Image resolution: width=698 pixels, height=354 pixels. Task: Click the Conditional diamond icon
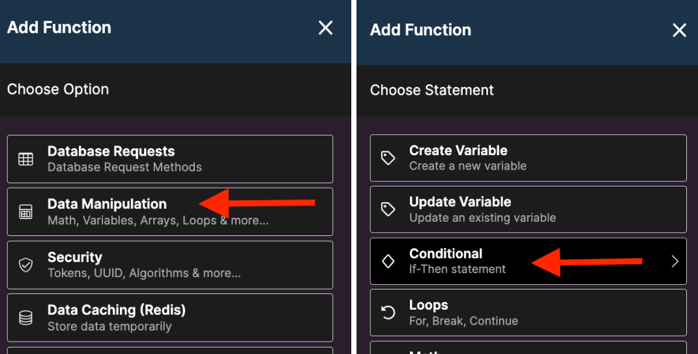pos(388,261)
